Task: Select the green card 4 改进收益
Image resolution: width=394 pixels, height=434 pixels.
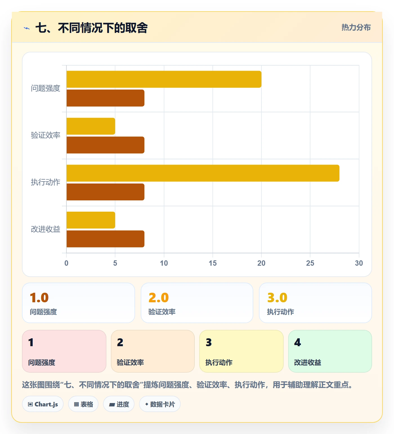Action: pyautogui.click(x=330, y=351)
